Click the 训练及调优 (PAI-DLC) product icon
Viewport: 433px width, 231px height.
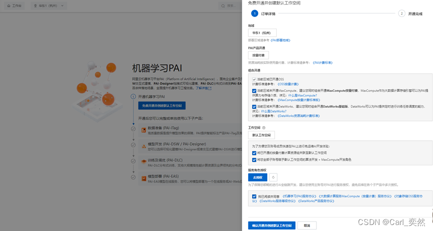(x=144, y=161)
